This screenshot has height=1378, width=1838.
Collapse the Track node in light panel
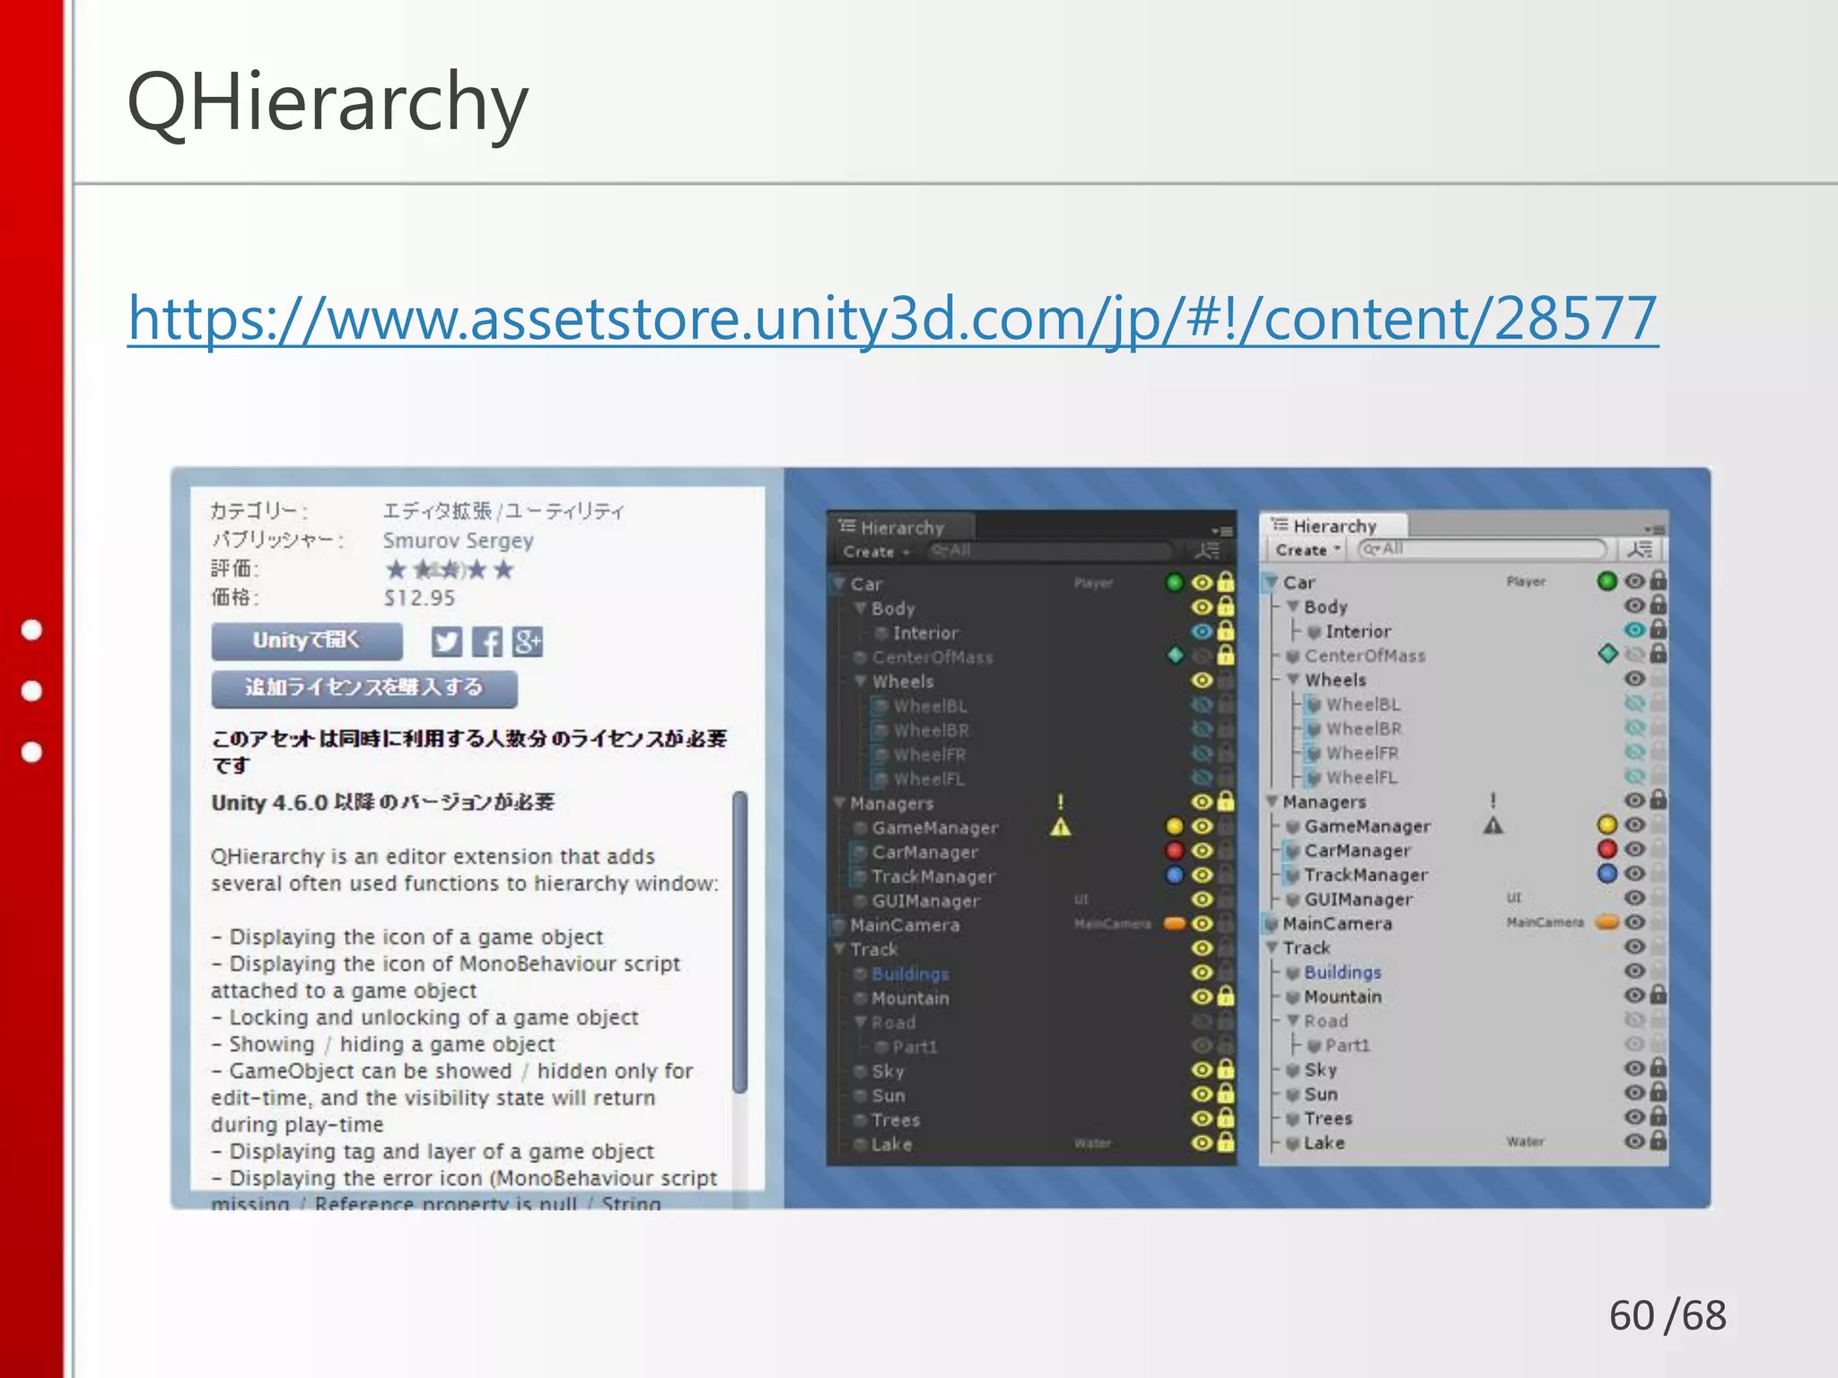[x=1271, y=946]
